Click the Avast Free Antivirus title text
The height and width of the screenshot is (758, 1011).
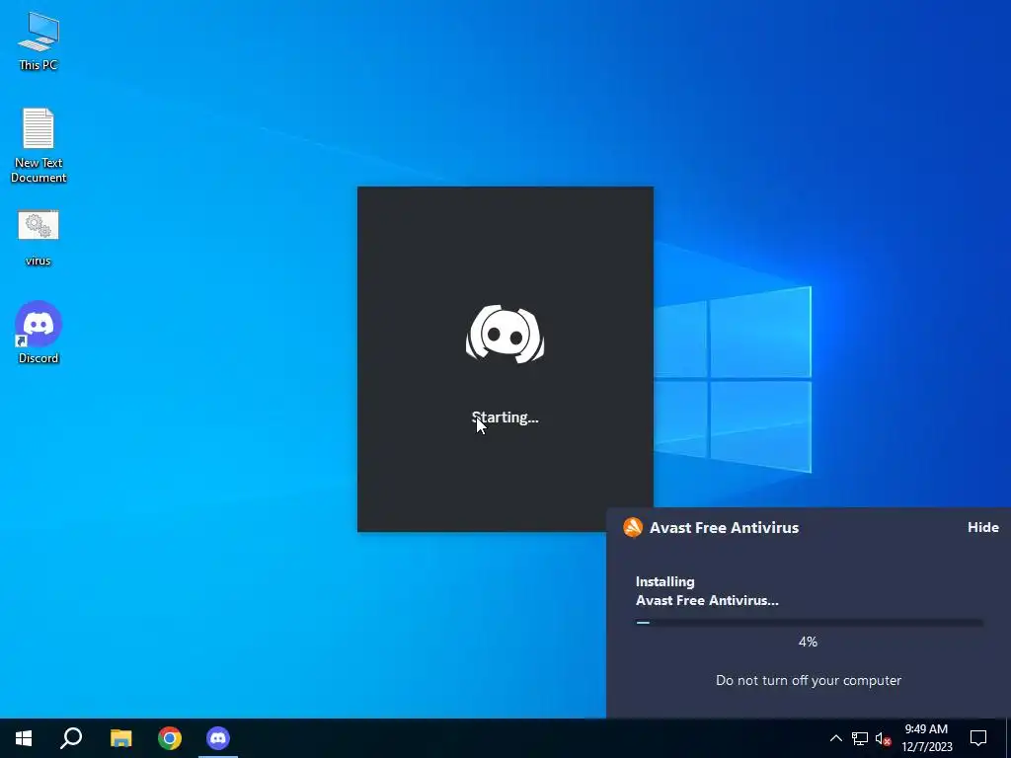coord(724,527)
